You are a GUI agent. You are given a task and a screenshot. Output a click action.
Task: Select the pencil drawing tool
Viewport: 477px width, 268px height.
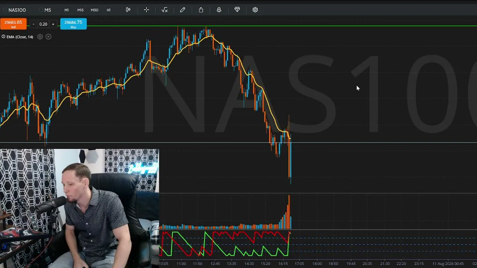tap(183, 10)
